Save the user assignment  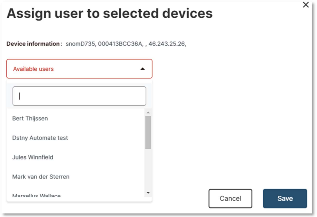coord(285,198)
